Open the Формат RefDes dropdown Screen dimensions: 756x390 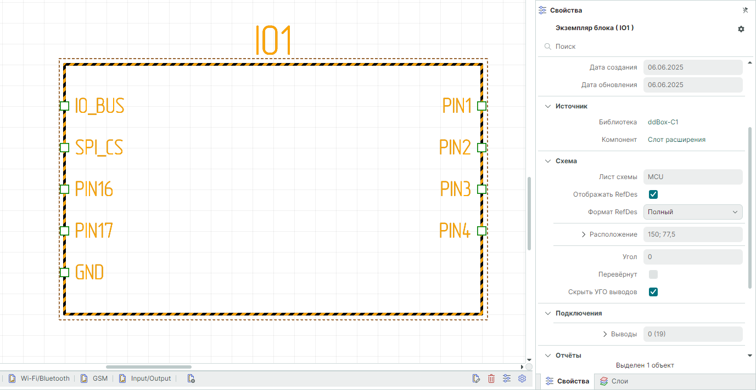click(693, 212)
